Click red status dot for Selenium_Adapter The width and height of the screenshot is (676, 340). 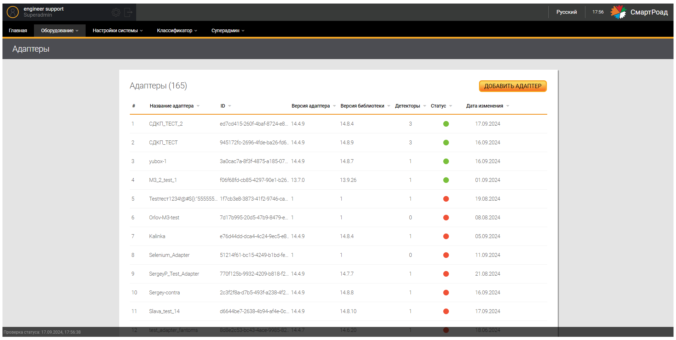pos(446,255)
